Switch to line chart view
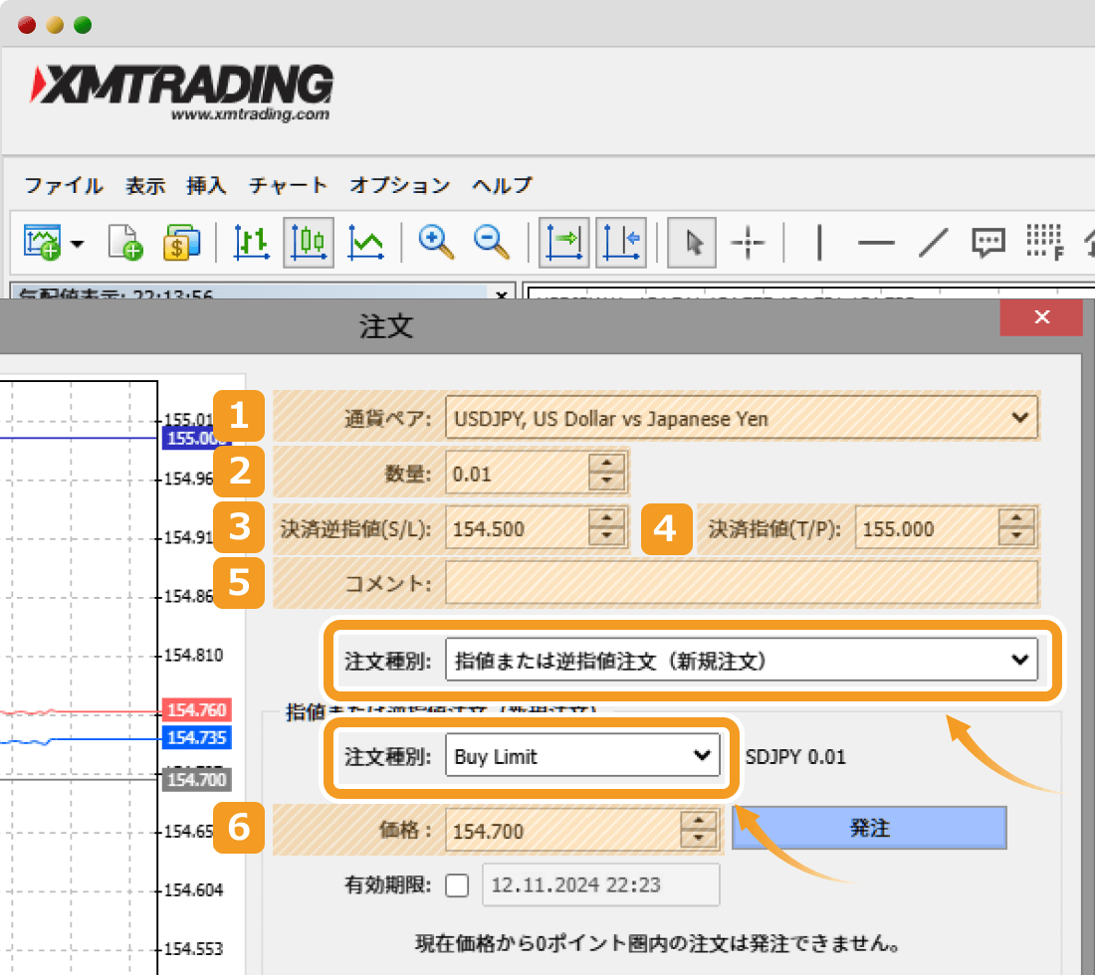The height and width of the screenshot is (975, 1095). pos(366,242)
